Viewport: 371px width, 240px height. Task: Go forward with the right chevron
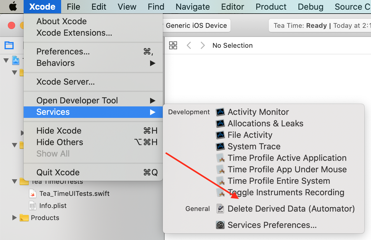pos(203,46)
